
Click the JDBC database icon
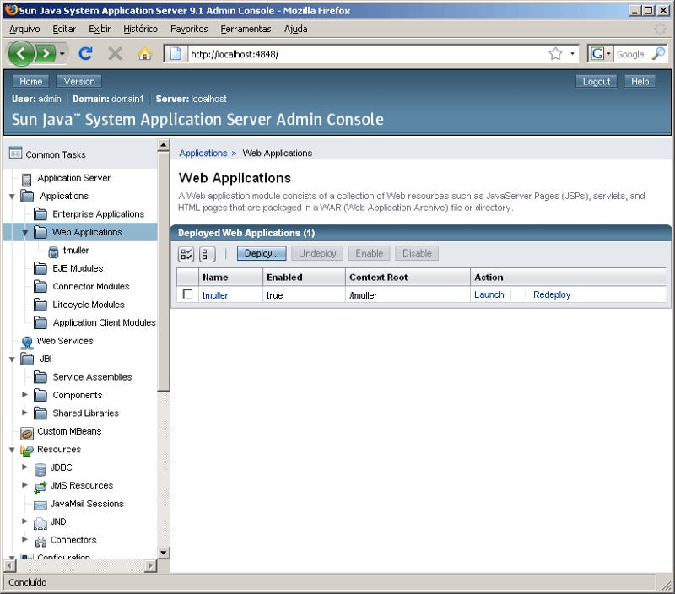tap(40, 469)
